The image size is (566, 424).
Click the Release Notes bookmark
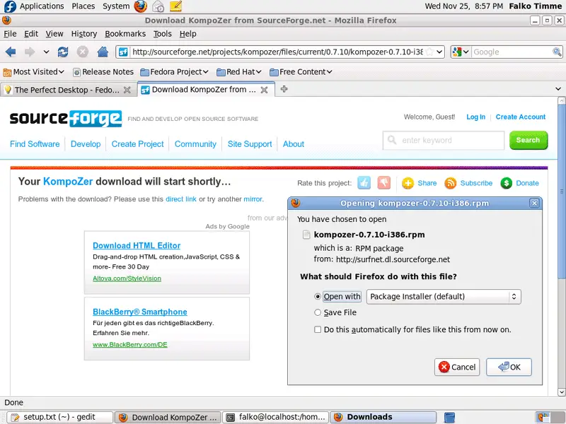[103, 72]
